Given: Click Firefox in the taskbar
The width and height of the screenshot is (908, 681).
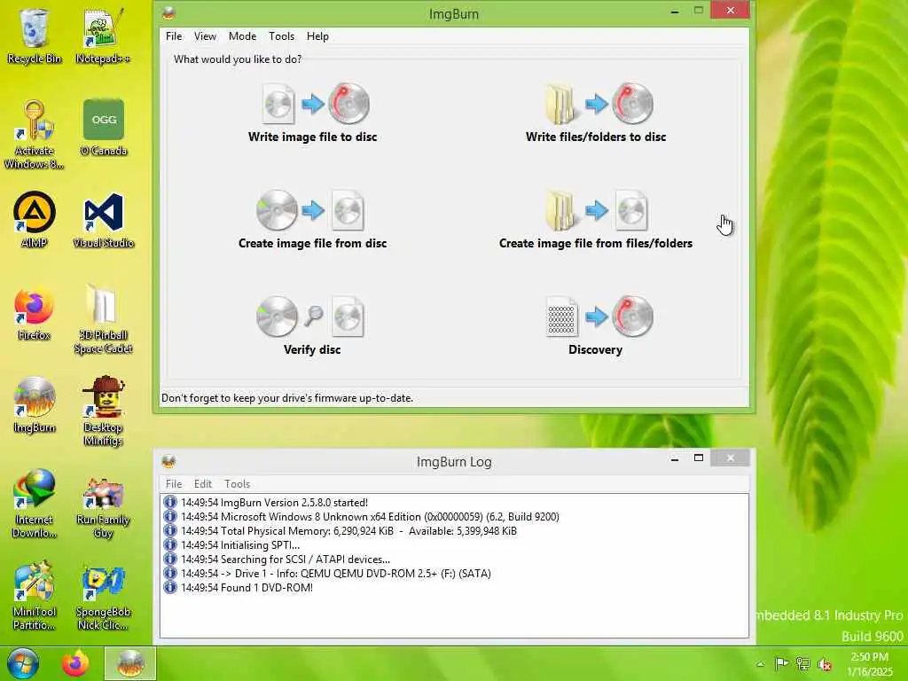Looking at the screenshot, I should point(75,663).
